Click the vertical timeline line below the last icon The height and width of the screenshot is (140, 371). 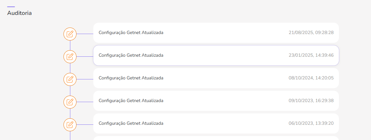click(x=70, y=135)
